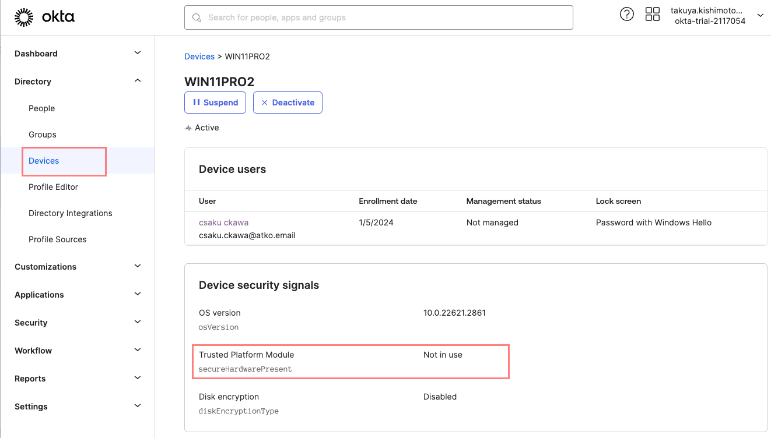This screenshot has height=438, width=771.
Task: Open Groups in the sidebar
Action: (43, 135)
